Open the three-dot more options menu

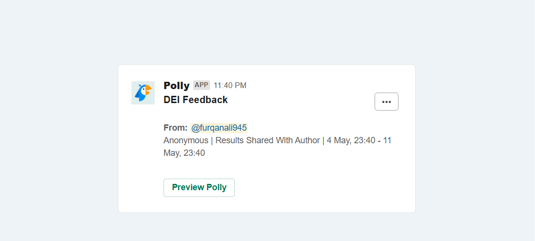pos(387,102)
